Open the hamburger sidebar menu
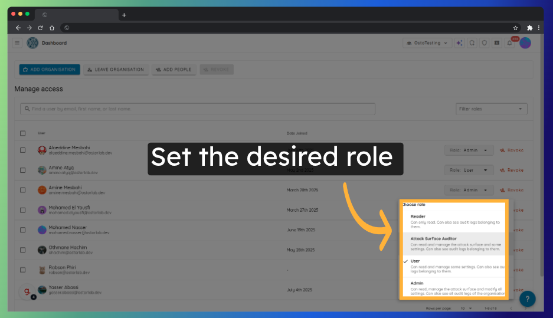 pyautogui.click(x=17, y=43)
